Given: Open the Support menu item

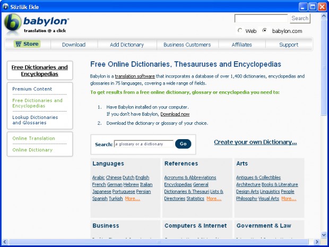Looking at the screenshot, I should pos(289,45).
